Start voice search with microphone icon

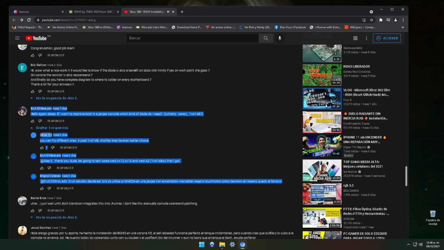click(280, 38)
